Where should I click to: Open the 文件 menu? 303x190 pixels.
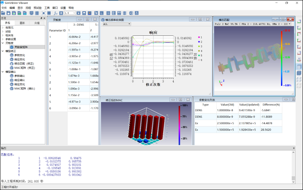[4, 8]
